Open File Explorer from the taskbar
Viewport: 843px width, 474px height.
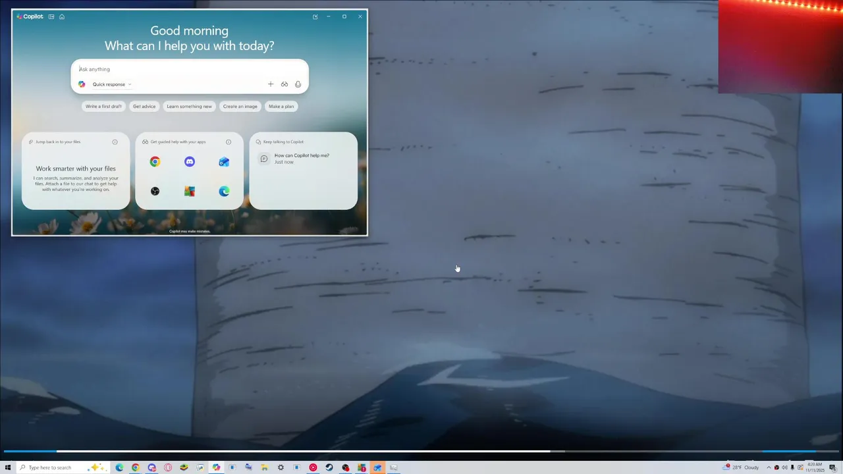point(264,467)
